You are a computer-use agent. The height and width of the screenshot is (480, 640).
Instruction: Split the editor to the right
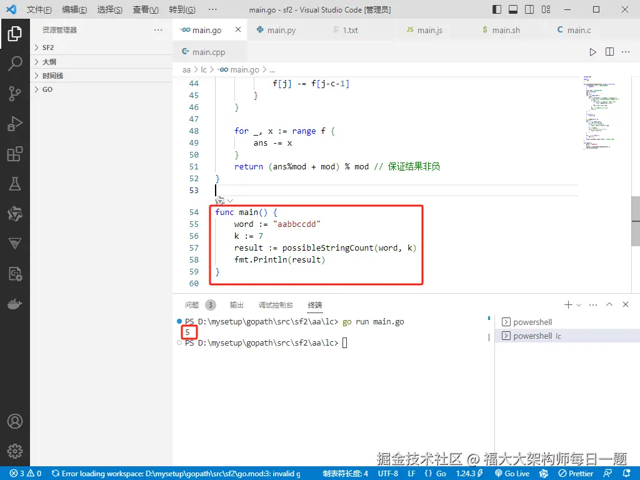click(609, 52)
